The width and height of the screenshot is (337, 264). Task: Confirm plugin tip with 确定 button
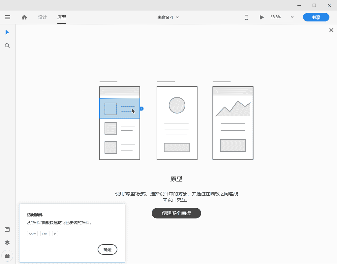[x=107, y=249]
